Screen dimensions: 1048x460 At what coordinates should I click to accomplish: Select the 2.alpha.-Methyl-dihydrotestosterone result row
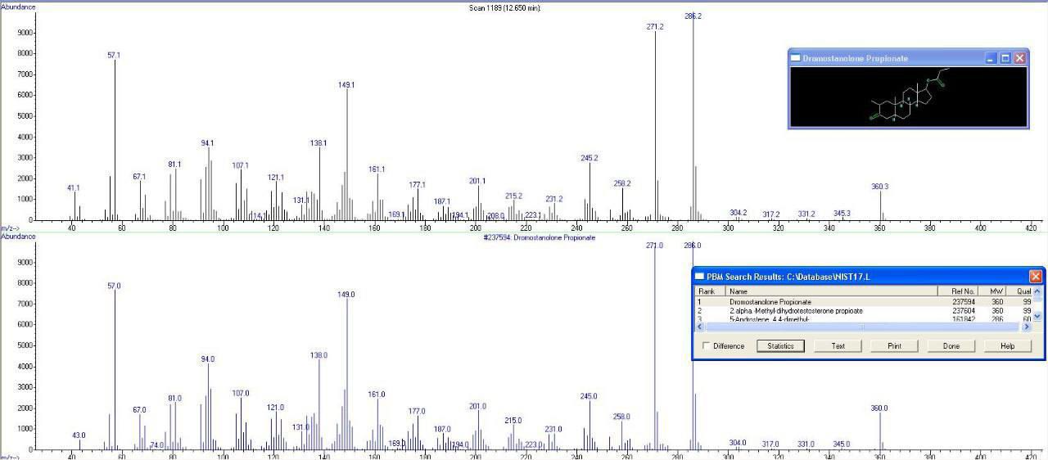pyautogui.click(x=795, y=311)
